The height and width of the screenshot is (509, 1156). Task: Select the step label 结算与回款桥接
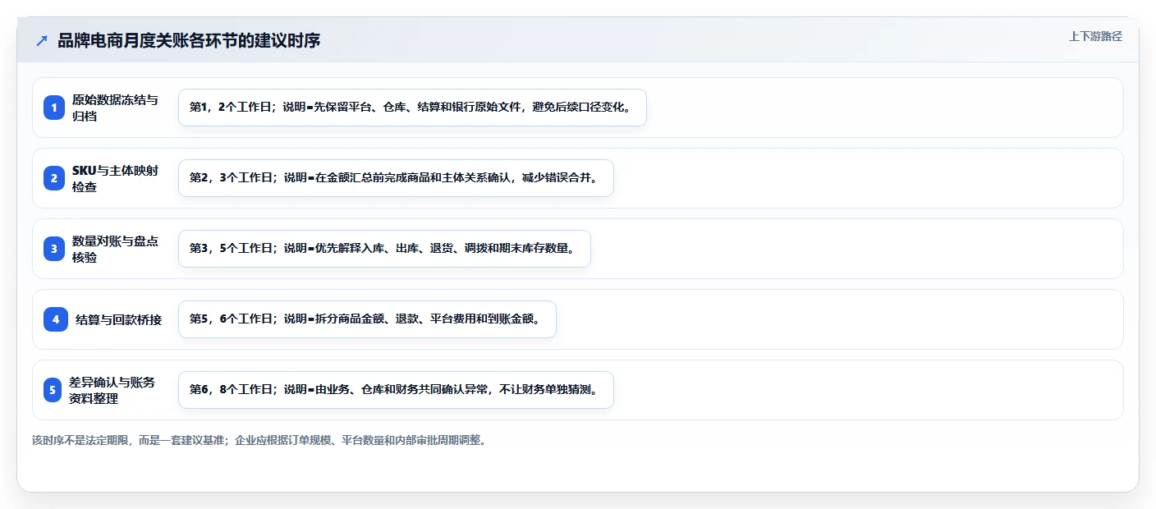pos(118,319)
